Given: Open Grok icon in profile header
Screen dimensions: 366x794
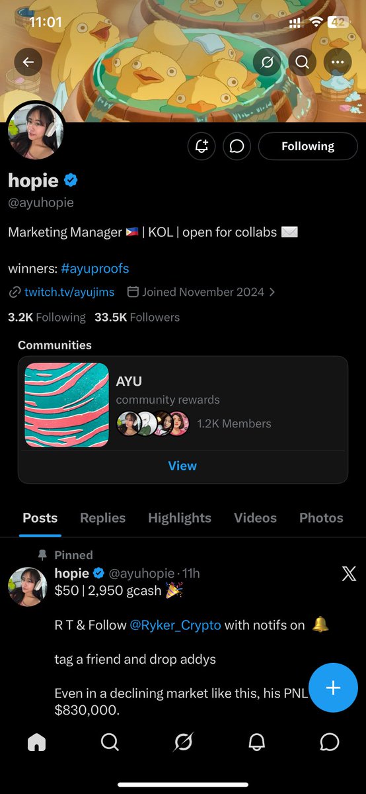Looking at the screenshot, I should point(267,62).
